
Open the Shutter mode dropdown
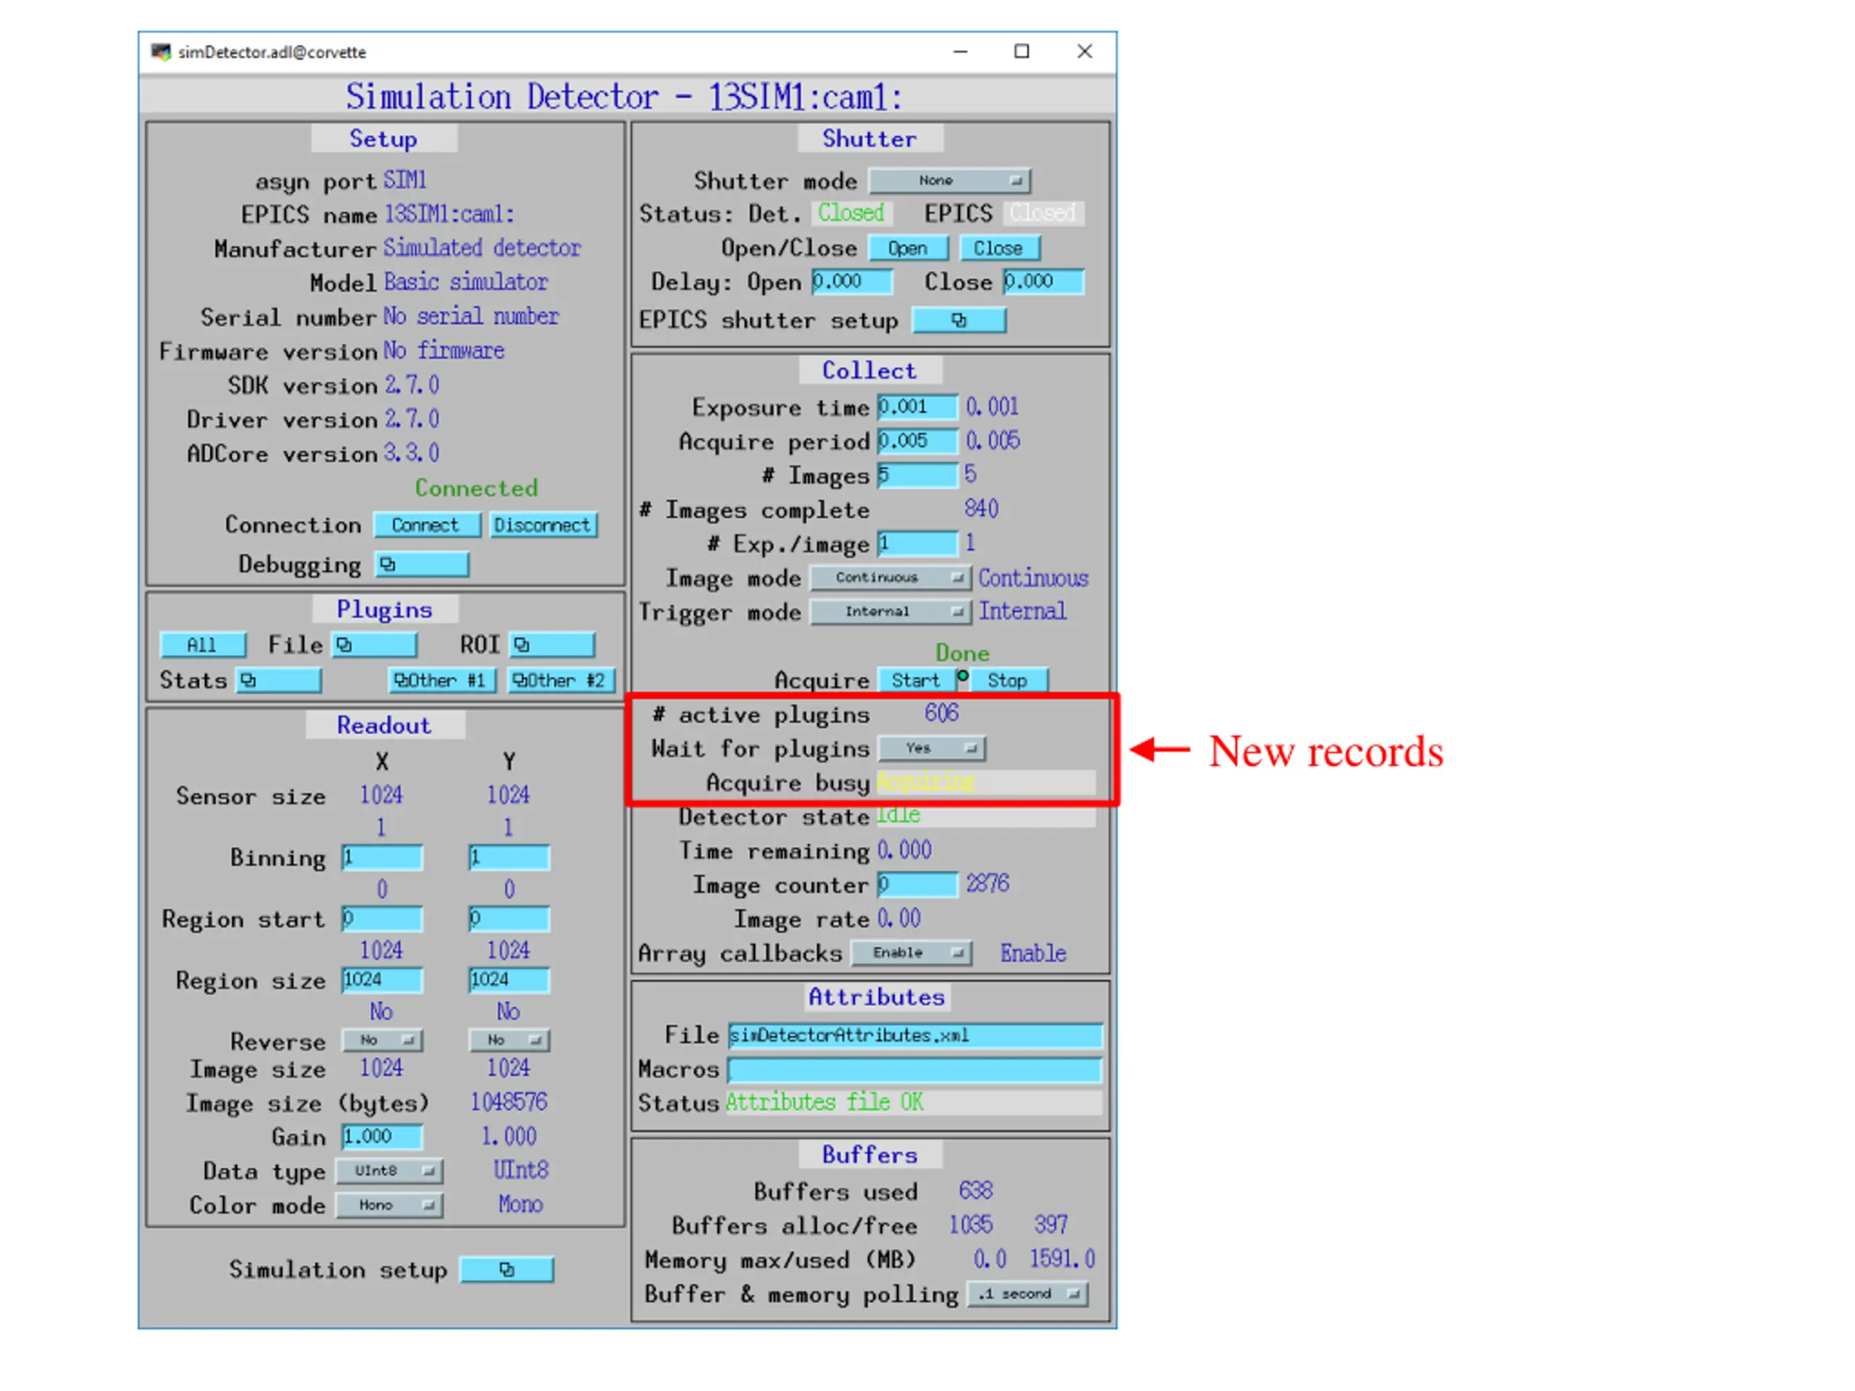[x=949, y=180]
